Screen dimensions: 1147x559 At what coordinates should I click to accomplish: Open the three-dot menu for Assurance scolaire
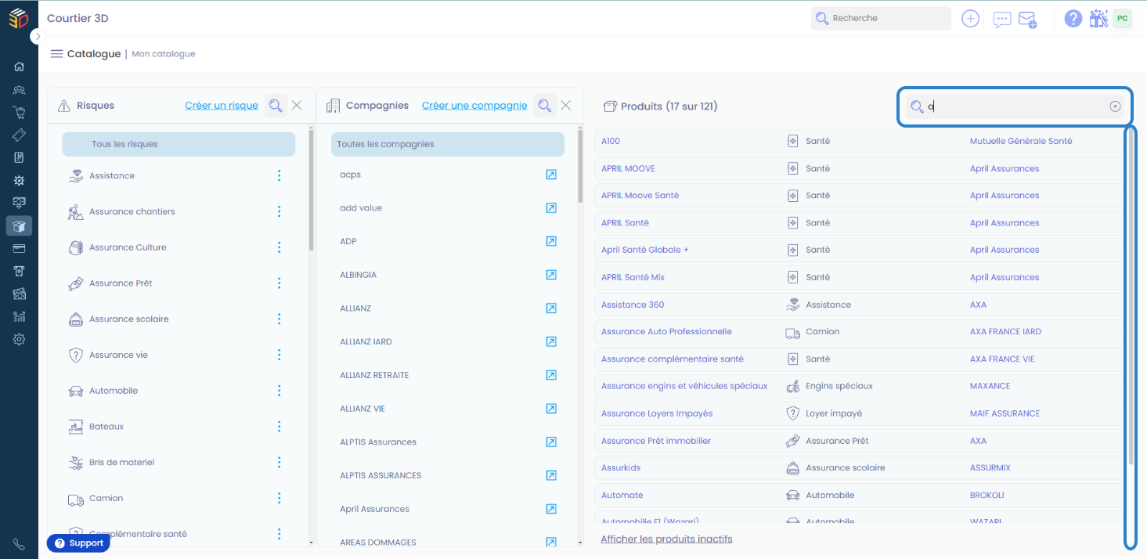coord(280,319)
